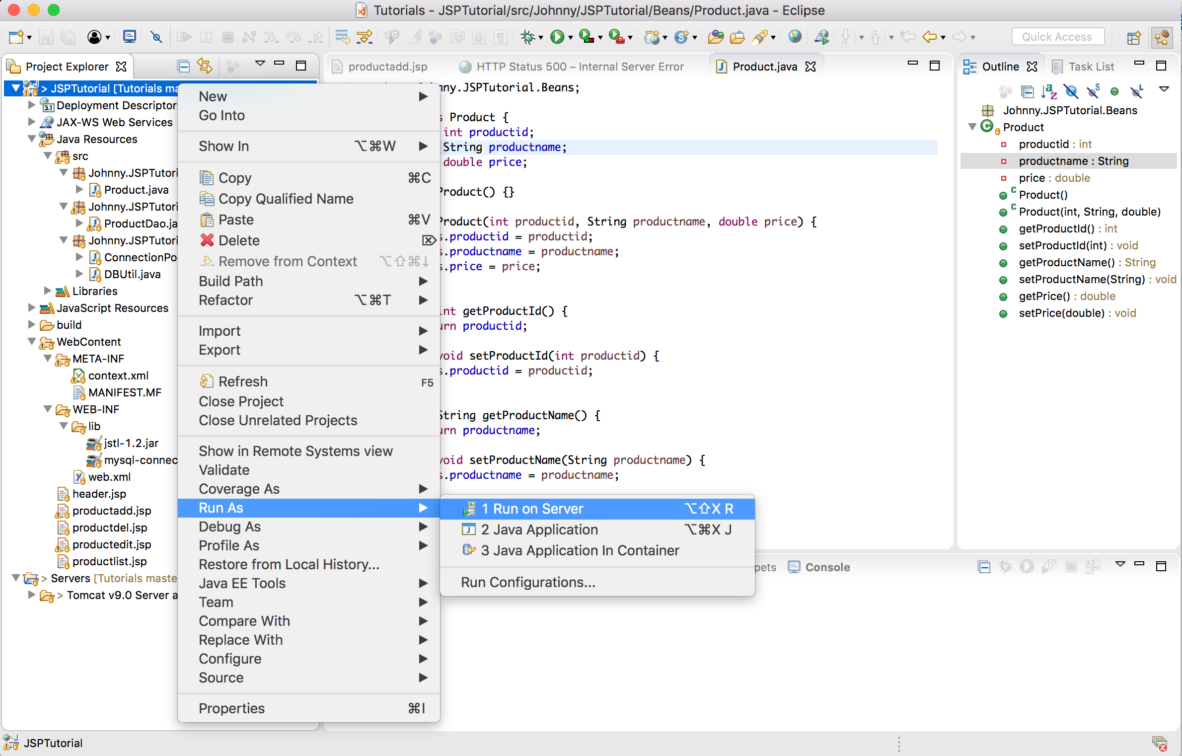Click Close Project in context menu
Image resolution: width=1182 pixels, height=756 pixels.
tap(309, 401)
